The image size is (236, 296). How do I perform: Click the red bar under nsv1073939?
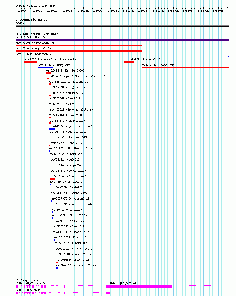(129, 62)
